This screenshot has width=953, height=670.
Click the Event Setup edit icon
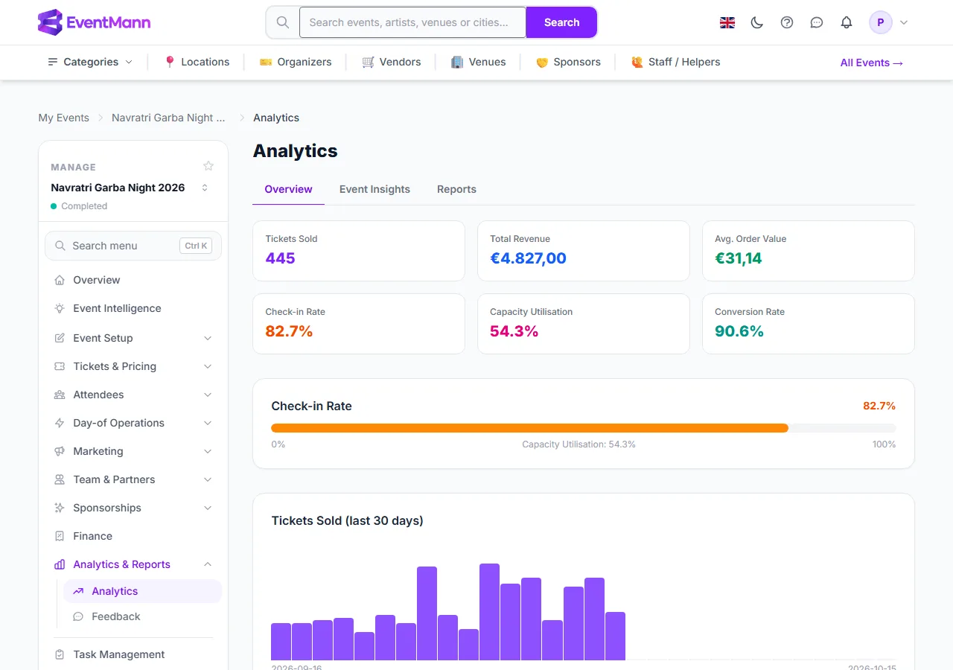coord(60,338)
